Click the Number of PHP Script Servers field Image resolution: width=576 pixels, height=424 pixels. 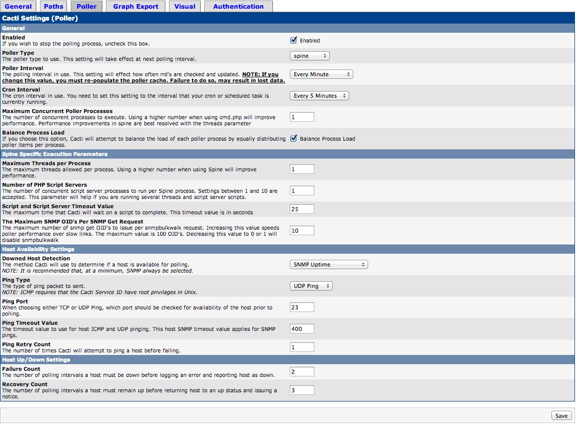[x=302, y=191]
